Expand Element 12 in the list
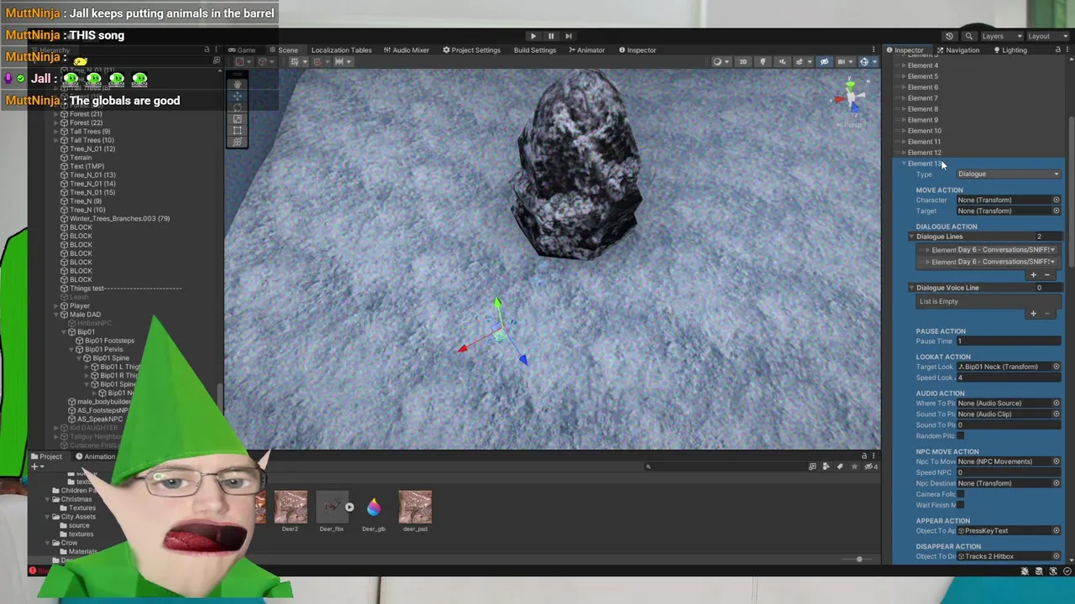The width and height of the screenshot is (1075, 604). tap(905, 153)
